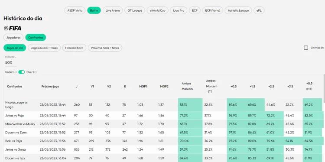Click the 85.7% half-time cell
Viewport: 325px width, 162px height.
(x=312, y=124)
